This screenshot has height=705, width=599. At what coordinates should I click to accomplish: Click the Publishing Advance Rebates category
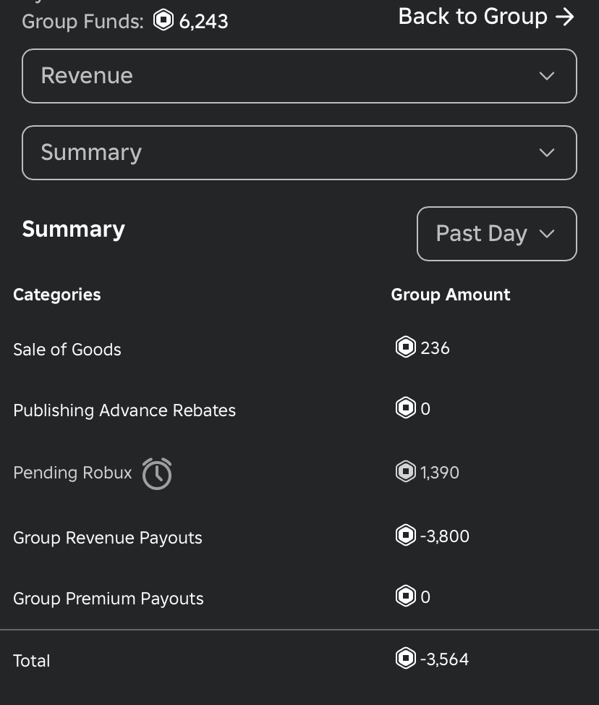pos(124,410)
